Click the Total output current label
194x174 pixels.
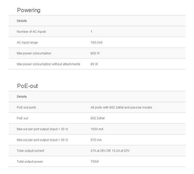point(31,151)
